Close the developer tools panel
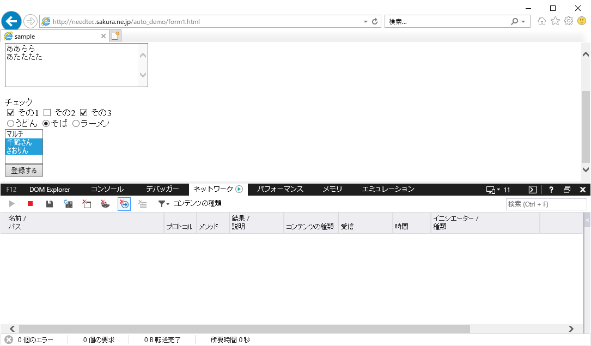This screenshot has height=346, width=591. (x=583, y=190)
